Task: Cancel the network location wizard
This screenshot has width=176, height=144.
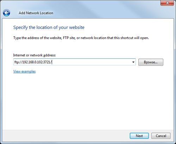Action: [x=161, y=136]
